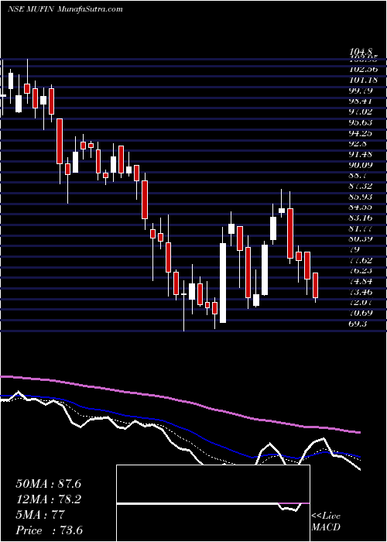Click the 76.23 price axis label
The height and width of the screenshot is (542, 387).
click(x=361, y=271)
